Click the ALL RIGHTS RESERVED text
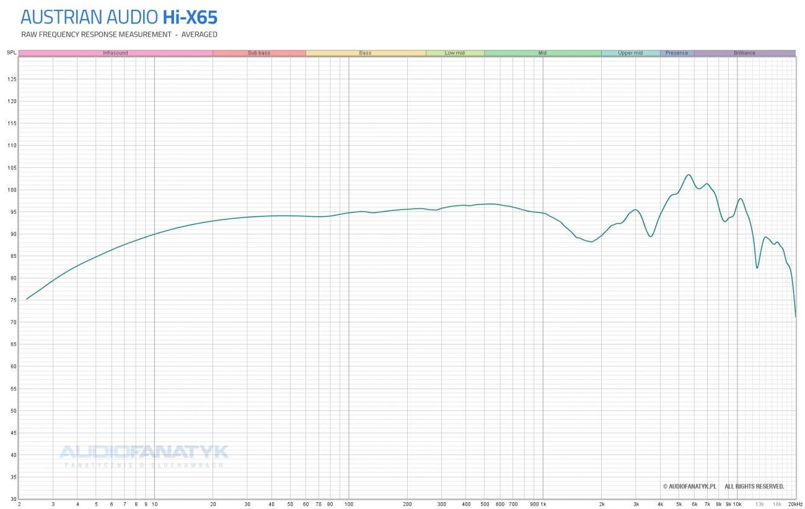Image resolution: width=805 pixels, height=509 pixels. (x=754, y=487)
